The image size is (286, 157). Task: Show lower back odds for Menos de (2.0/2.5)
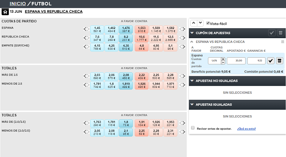pyautogui.click(x=85, y=132)
